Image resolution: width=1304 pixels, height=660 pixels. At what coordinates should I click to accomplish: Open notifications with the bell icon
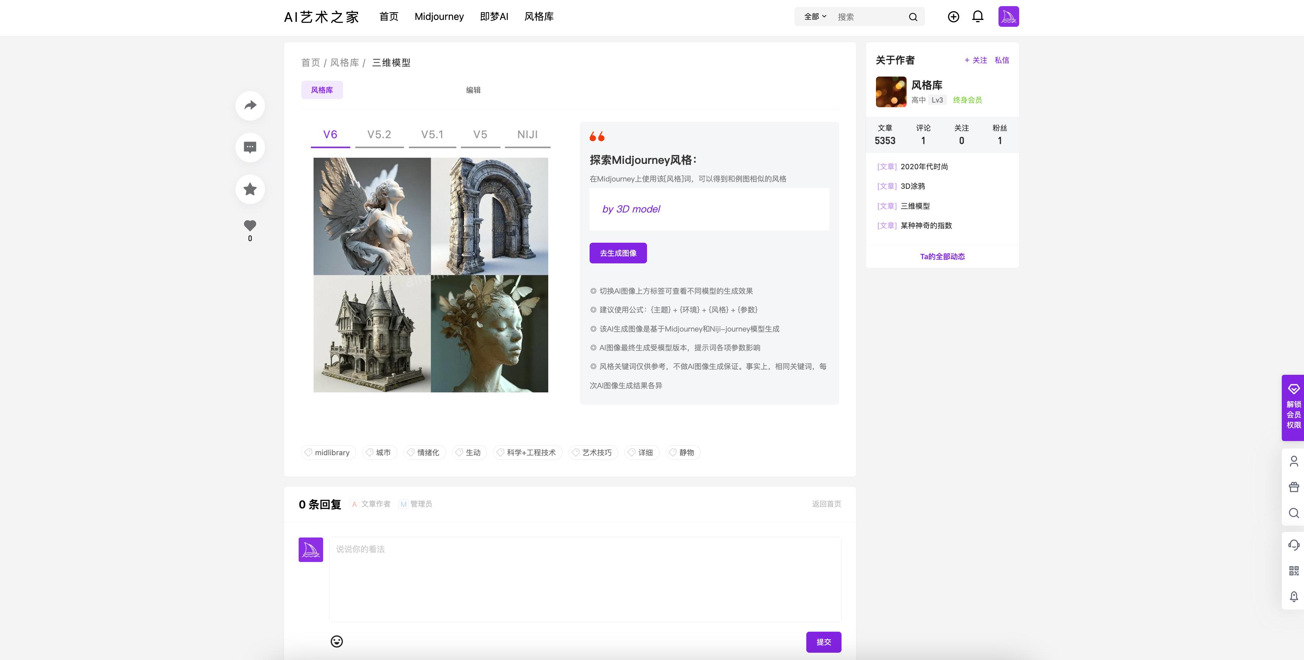click(978, 16)
